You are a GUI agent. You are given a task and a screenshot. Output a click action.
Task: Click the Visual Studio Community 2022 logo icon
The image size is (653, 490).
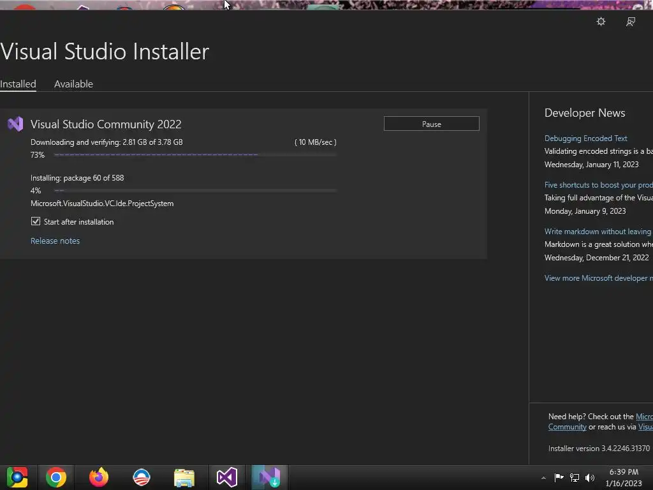tap(15, 124)
